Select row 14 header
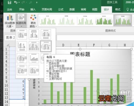This screenshot has width=134, height=106. coord(6,101)
